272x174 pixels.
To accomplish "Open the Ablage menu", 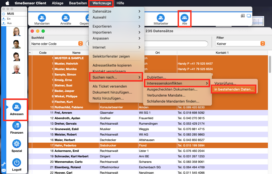I will click(58, 3).
